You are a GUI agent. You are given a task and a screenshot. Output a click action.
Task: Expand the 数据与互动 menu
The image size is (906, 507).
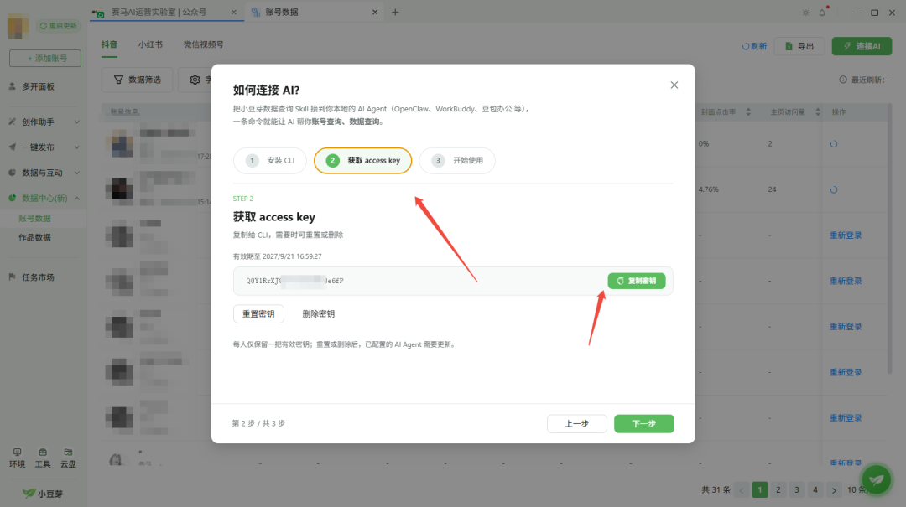pyautogui.click(x=44, y=173)
